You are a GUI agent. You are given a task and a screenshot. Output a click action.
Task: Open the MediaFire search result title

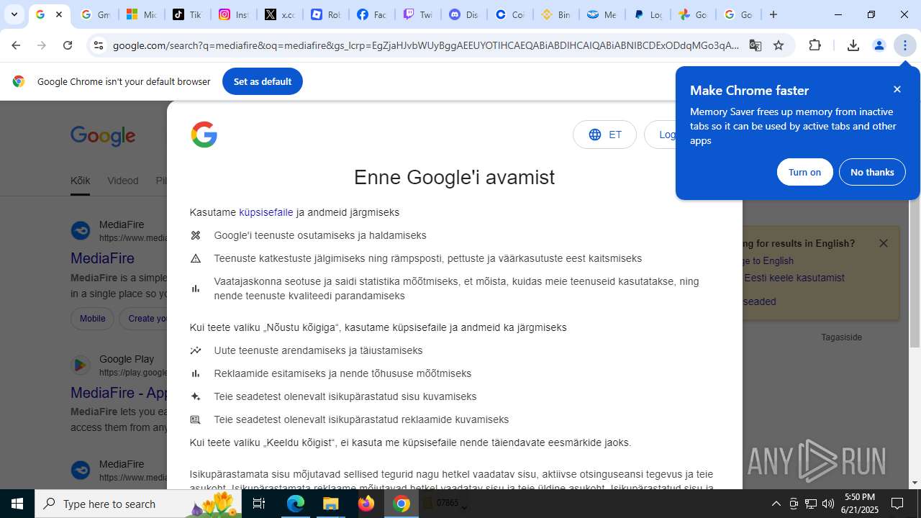pos(102,258)
